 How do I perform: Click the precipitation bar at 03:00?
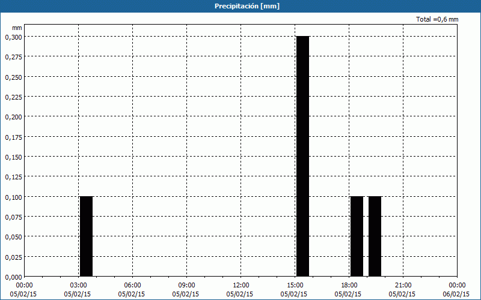[x=86, y=236]
